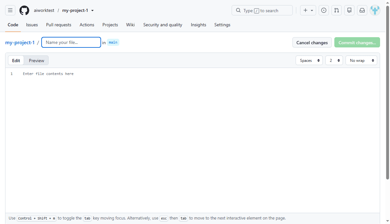The width and height of the screenshot is (390, 224).
Task: Expand the my-project-1 repository switcher caret
Action: point(92,11)
